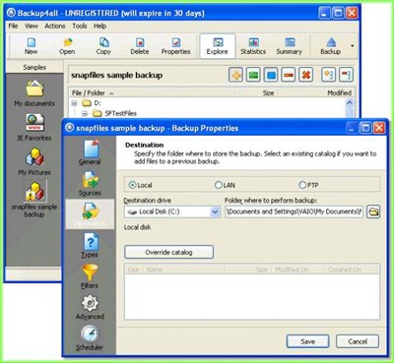The width and height of the screenshot is (394, 363).
Task: Open the Summary view
Action: point(290,46)
